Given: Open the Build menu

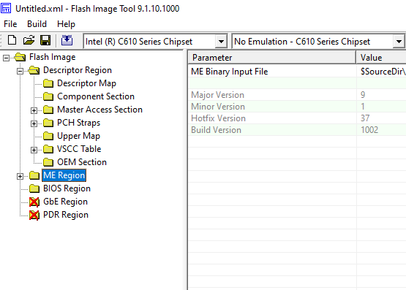Looking at the screenshot, I should (37, 24).
